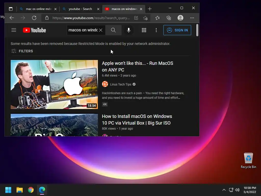Image resolution: width=261 pixels, height=196 pixels.
Task: Click the 4K badge on first video
Action: click(x=105, y=104)
